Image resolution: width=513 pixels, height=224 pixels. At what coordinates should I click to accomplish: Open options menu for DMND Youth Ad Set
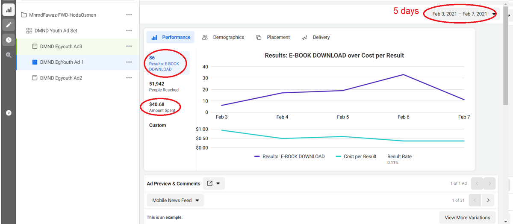click(x=129, y=31)
